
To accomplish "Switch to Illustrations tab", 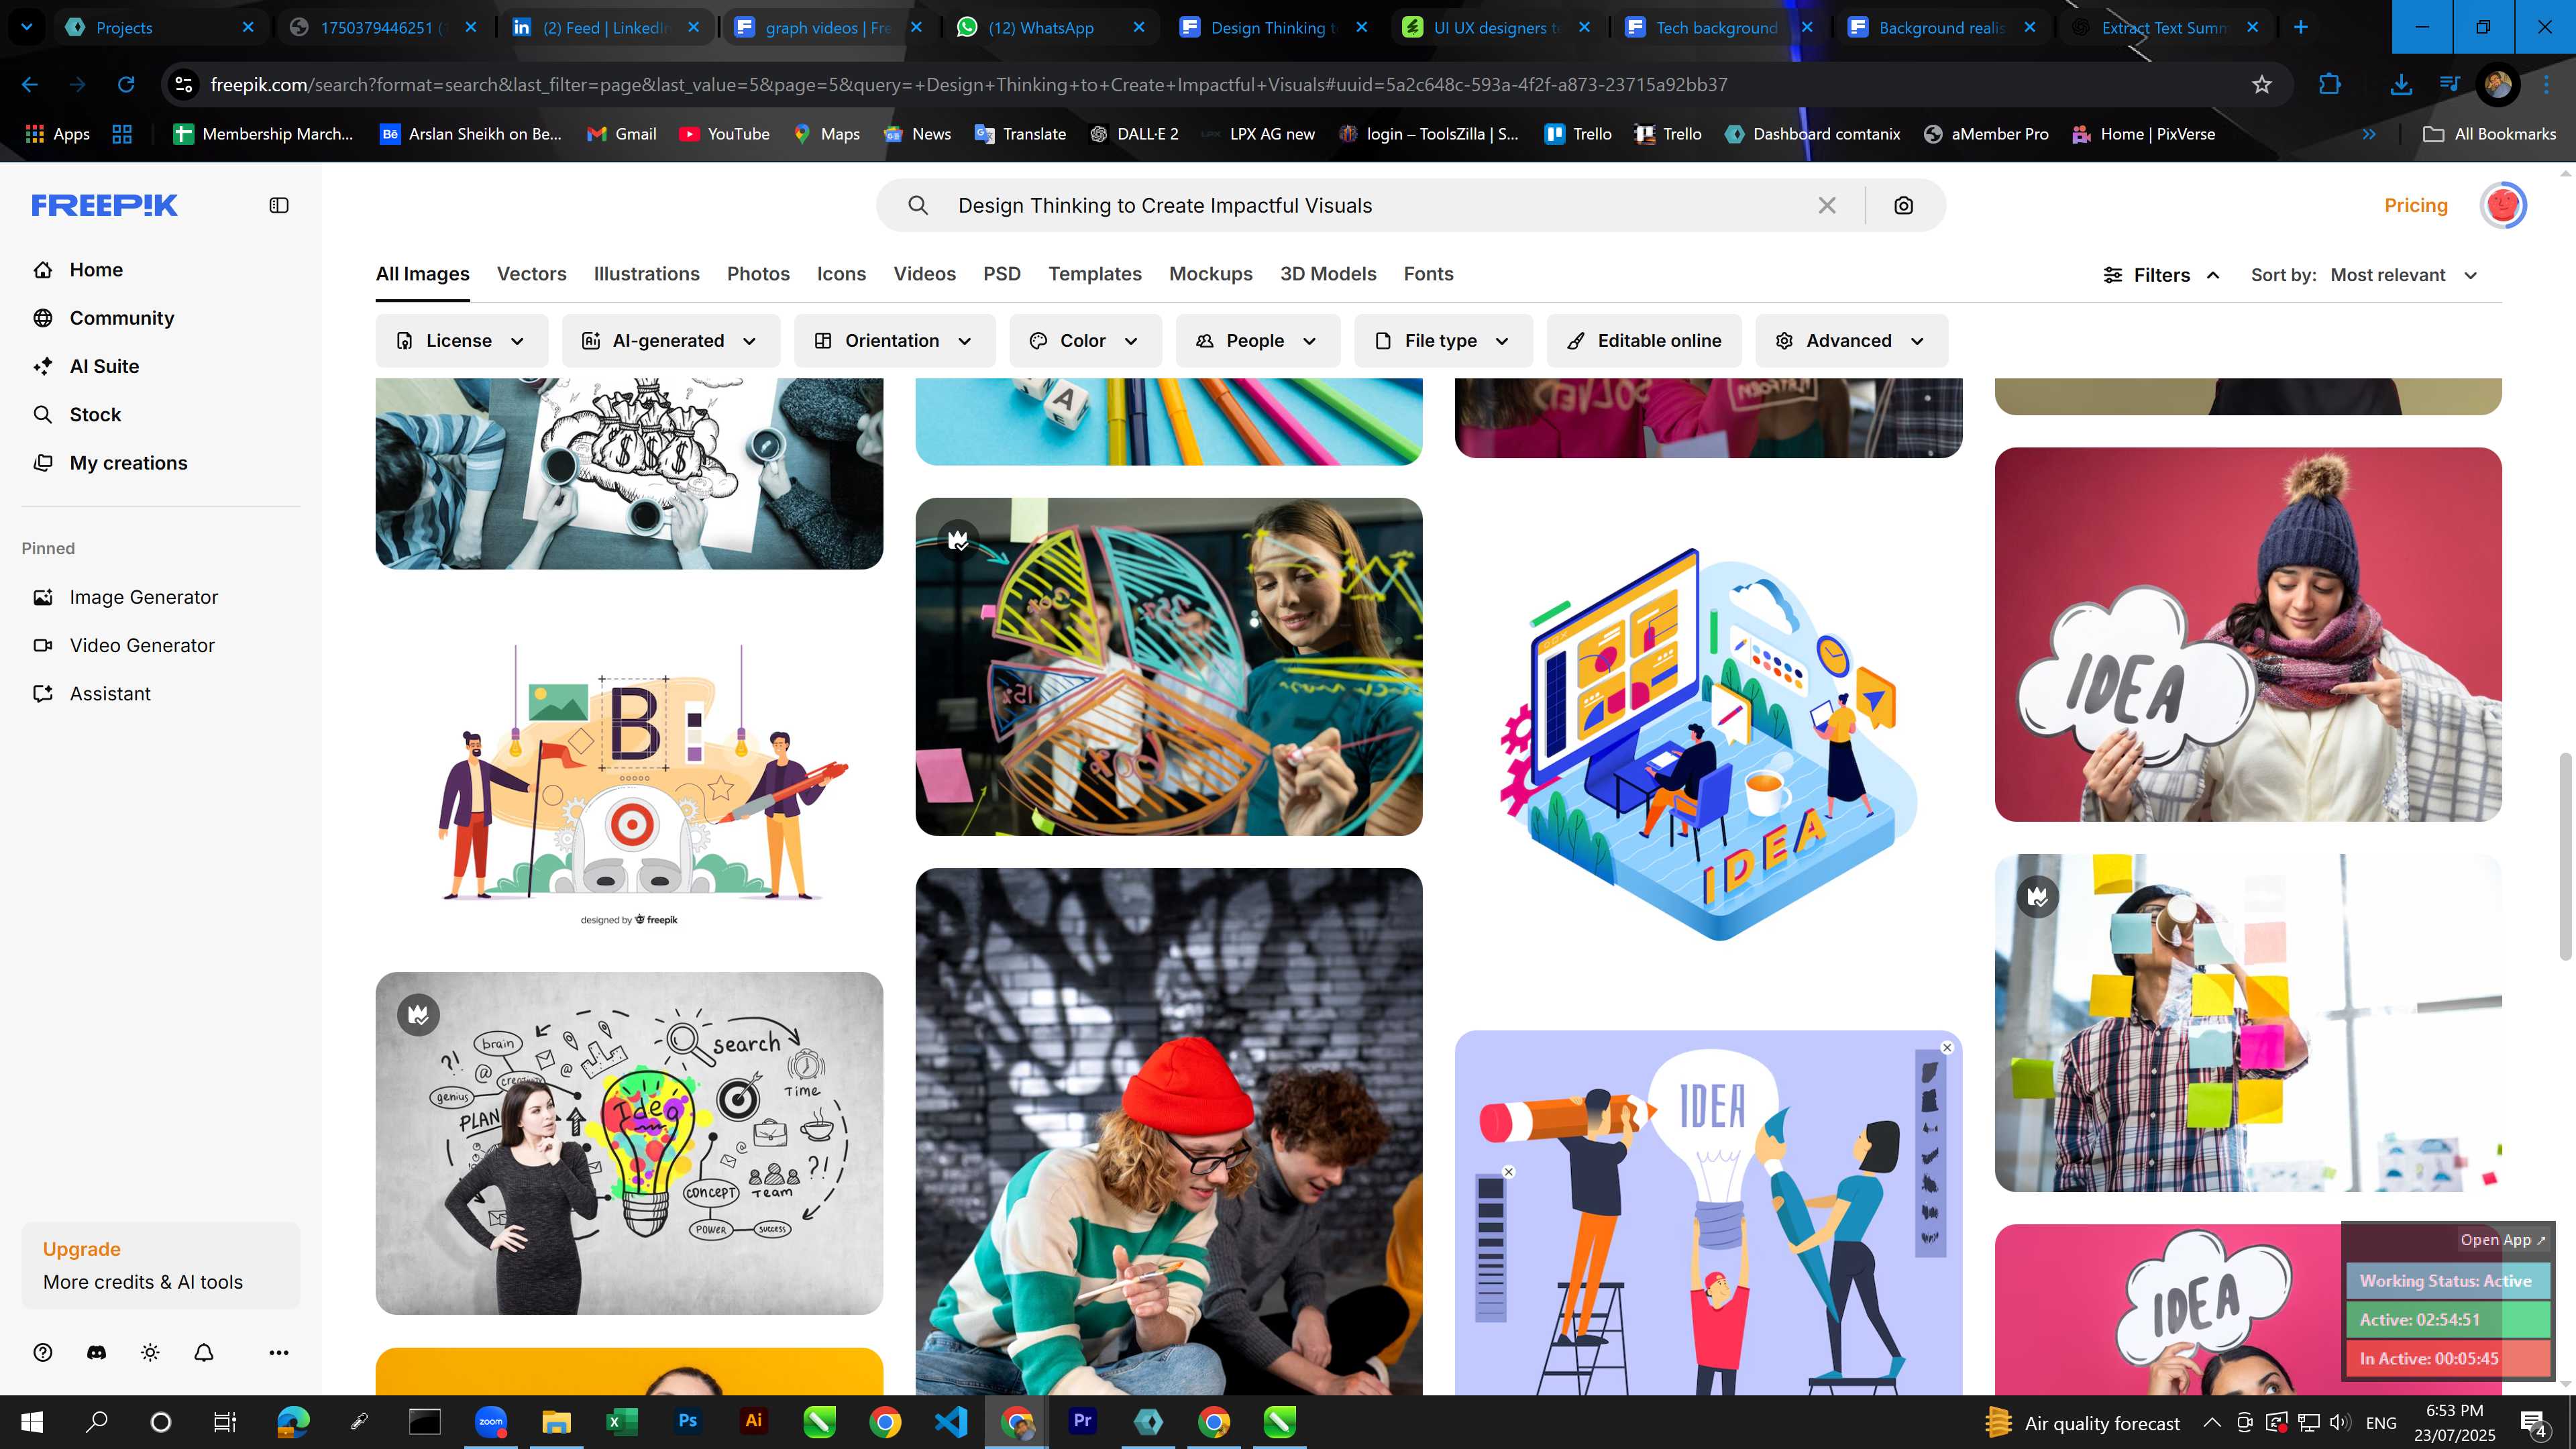I will (x=646, y=274).
